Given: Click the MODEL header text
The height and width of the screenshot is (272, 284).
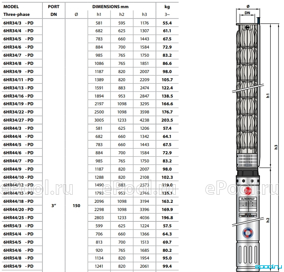Looking at the screenshot, I should tap(11, 7).
